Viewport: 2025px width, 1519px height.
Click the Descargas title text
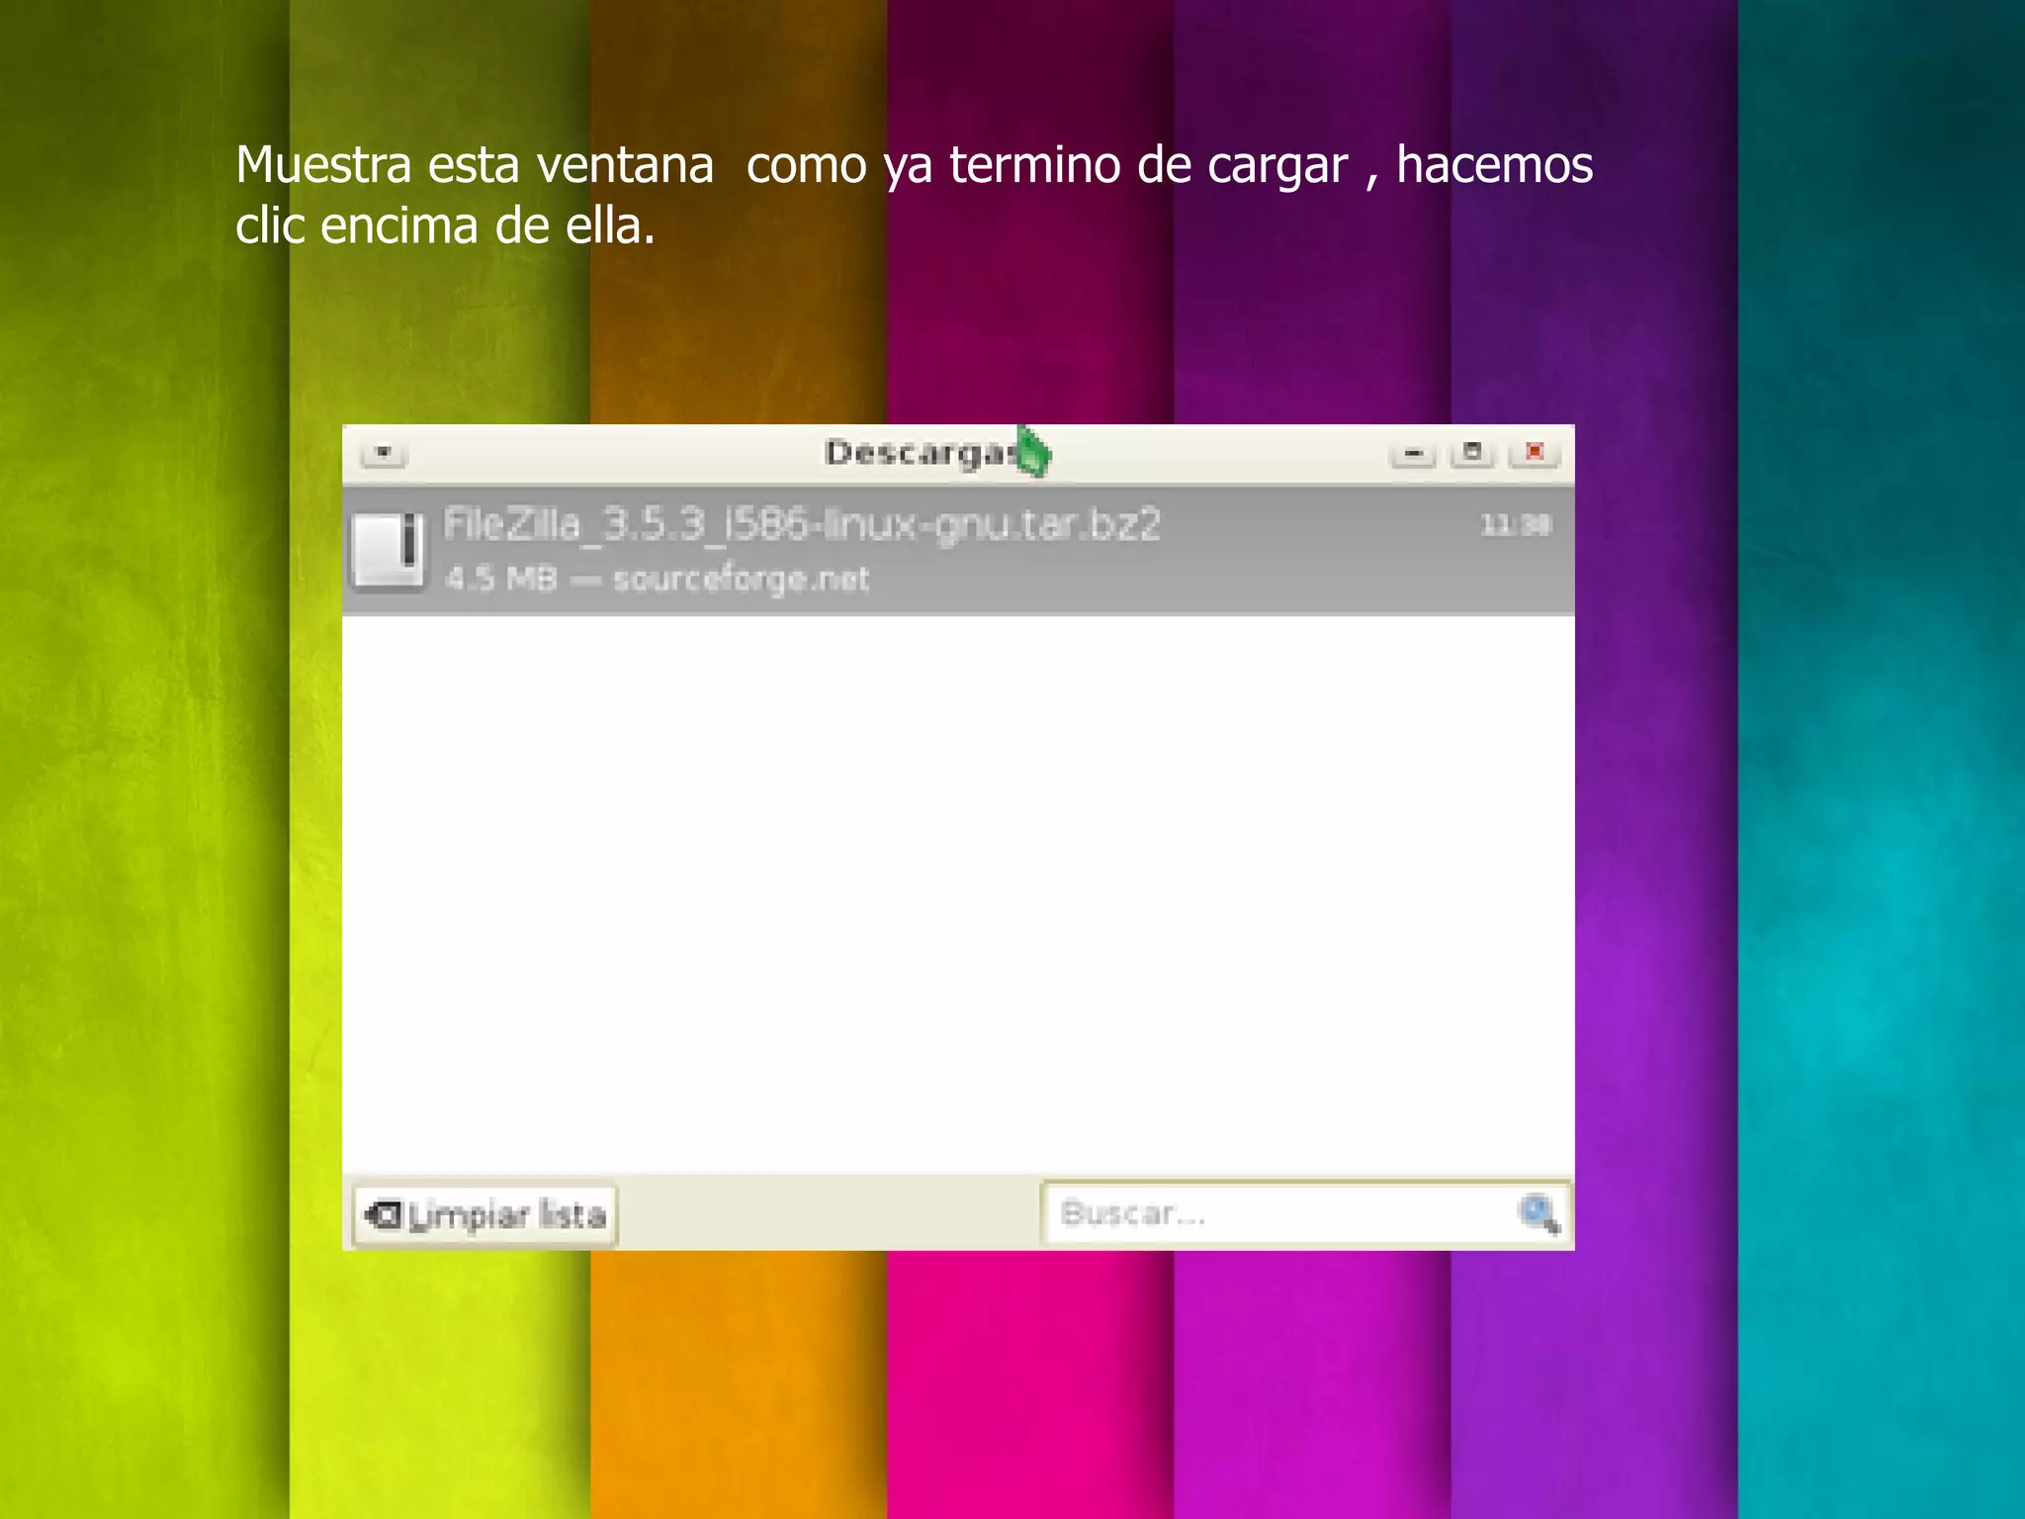tap(920, 453)
